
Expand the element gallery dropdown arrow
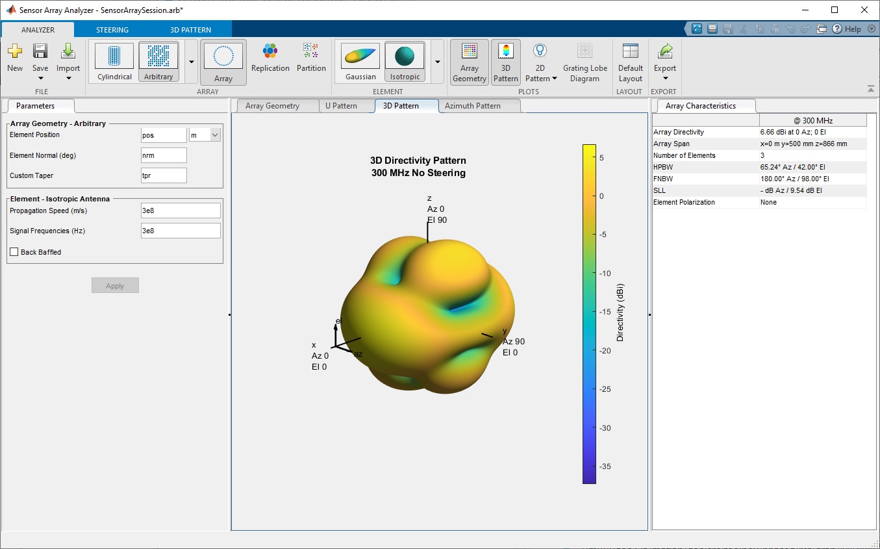[437, 62]
